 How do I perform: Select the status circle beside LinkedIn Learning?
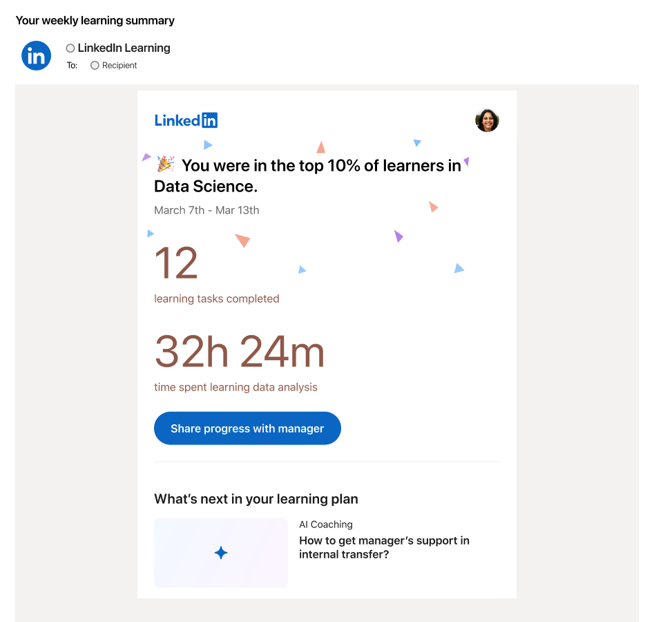[70, 48]
